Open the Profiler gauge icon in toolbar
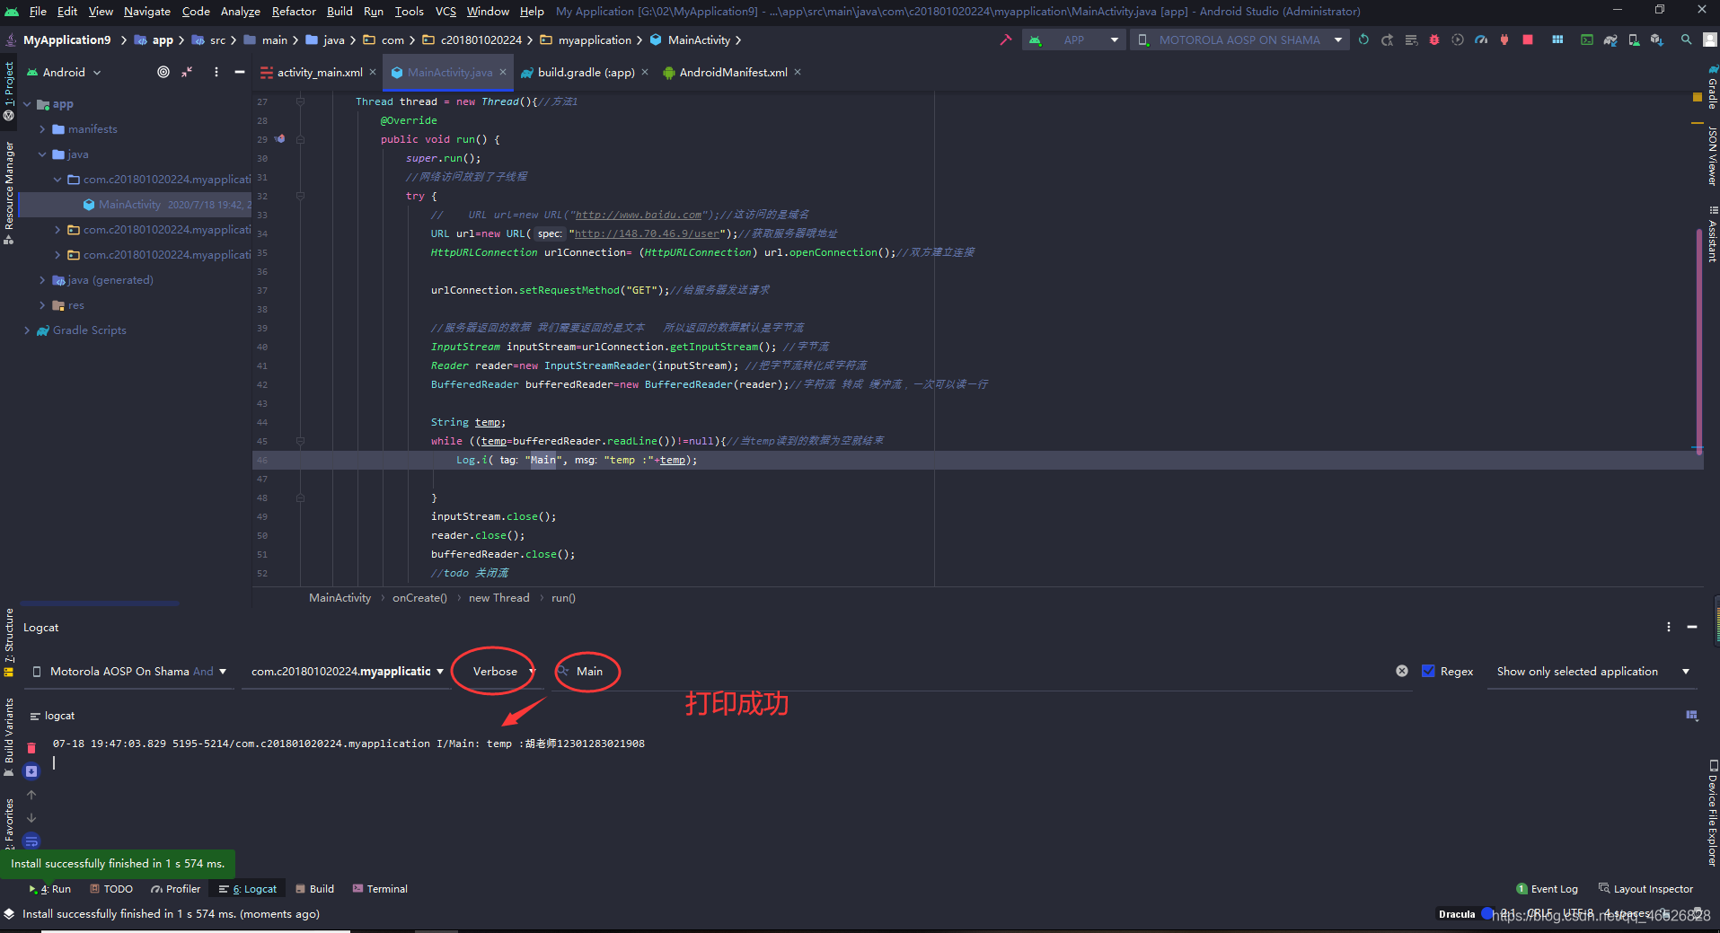The image size is (1720, 933). coord(1481,40)
